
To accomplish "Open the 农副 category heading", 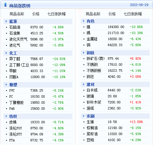I will tap(90, 116).
